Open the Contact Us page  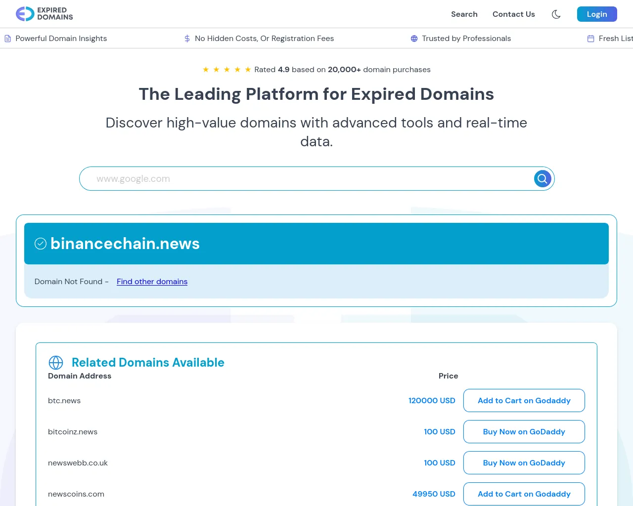click(514, 14)
